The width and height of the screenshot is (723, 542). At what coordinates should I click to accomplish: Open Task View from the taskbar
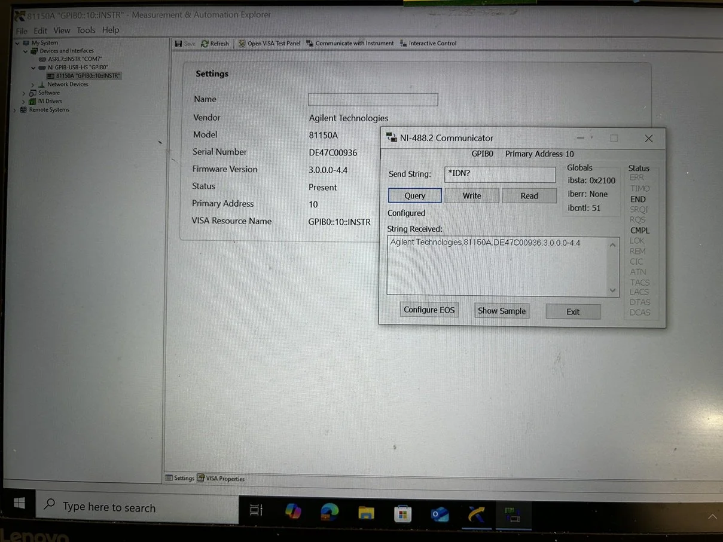[257, 510]
